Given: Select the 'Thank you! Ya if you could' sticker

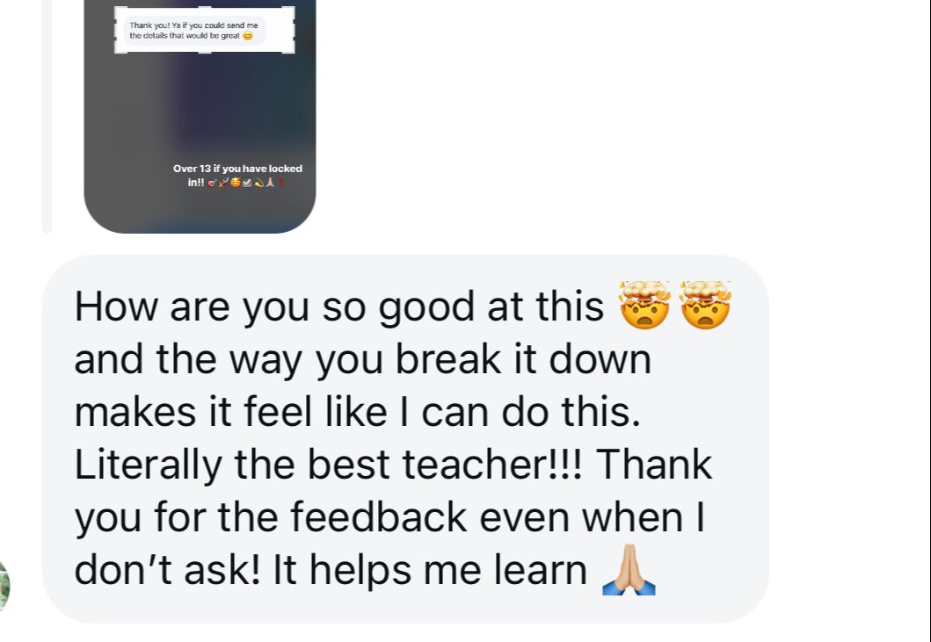Looking at the screenshot, I should [x=204, y=30].
